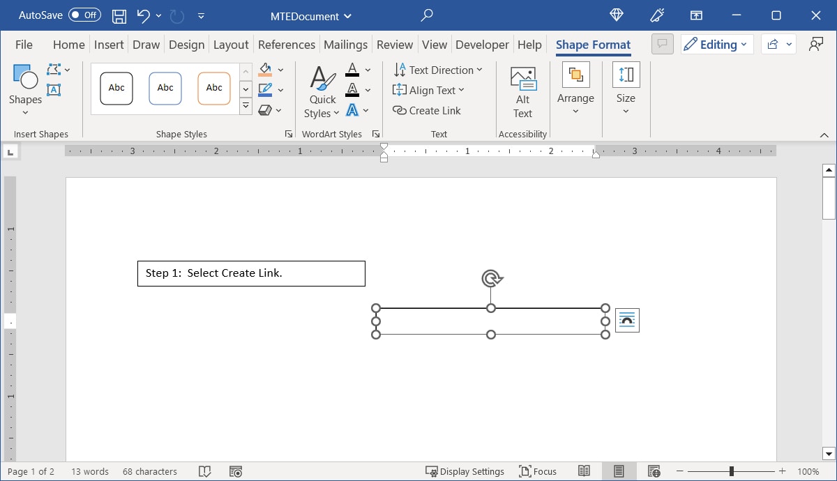Open the Insert tab
Image resolution: width=837 pixels, height=481 pixels.
[x=109, y=45]
